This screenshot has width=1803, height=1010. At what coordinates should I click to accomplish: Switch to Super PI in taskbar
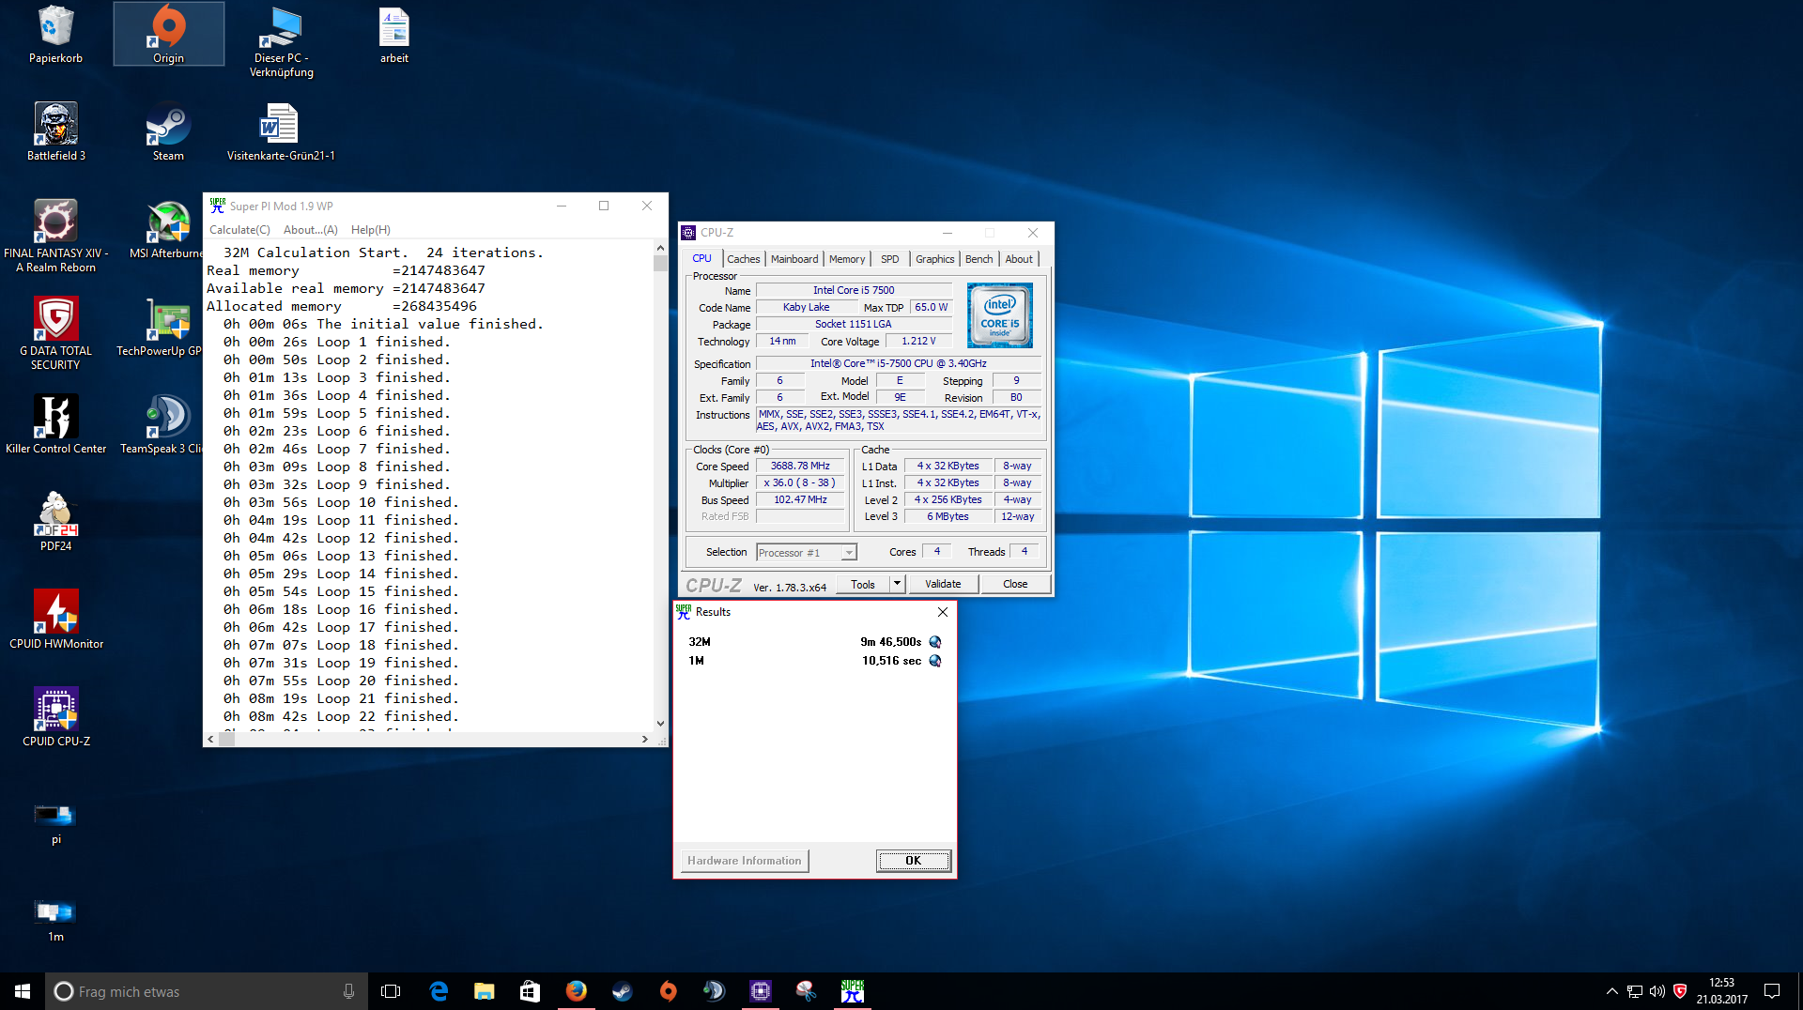pyautogui.click(x=853, y=991)
